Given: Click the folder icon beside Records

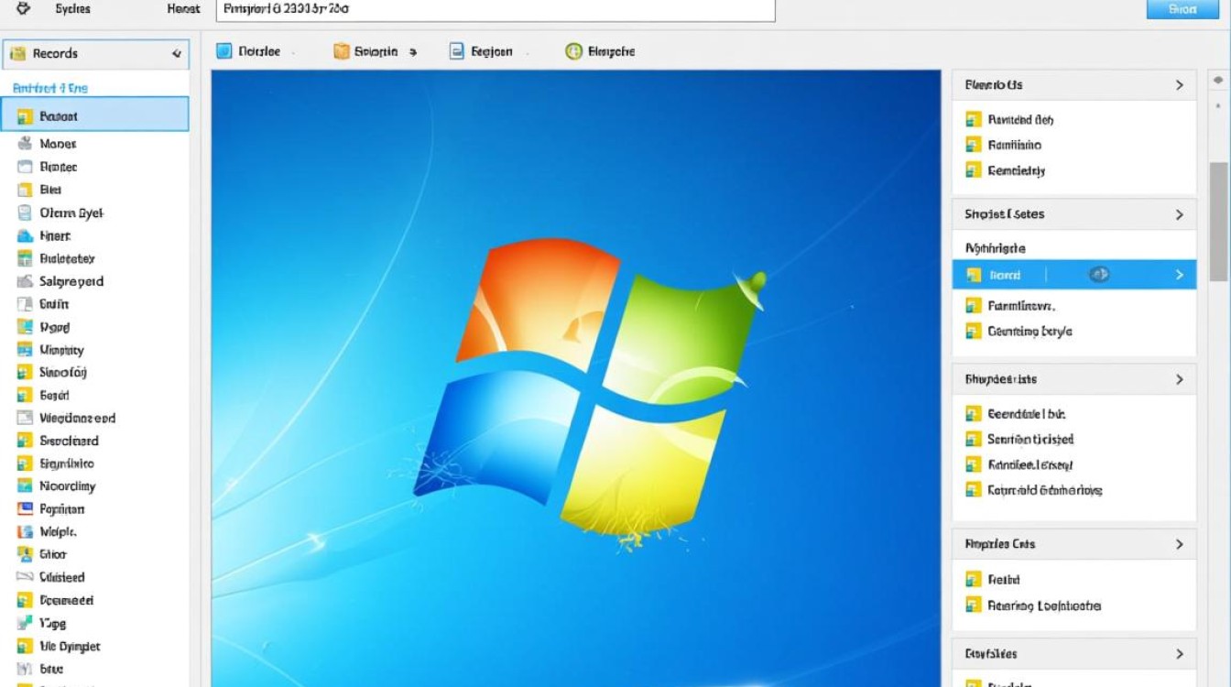Looking at the screenshot, I should point(17,54).
